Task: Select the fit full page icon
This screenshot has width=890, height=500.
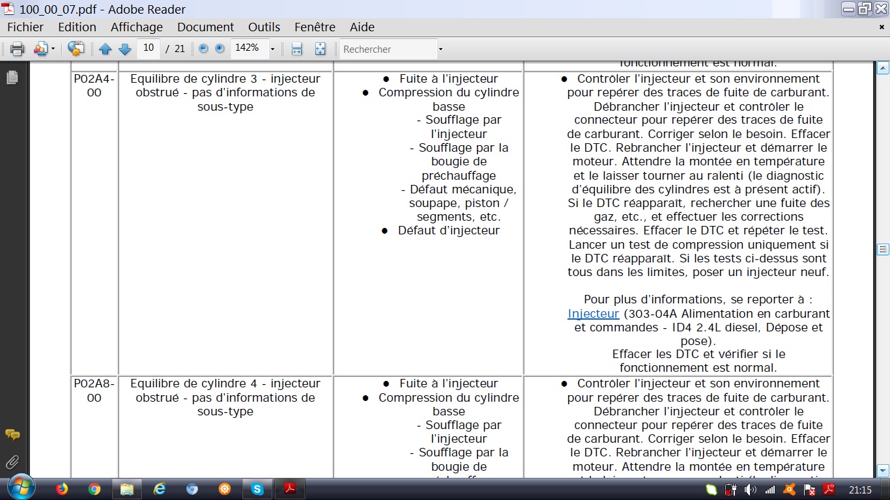Action: point(320,49)
